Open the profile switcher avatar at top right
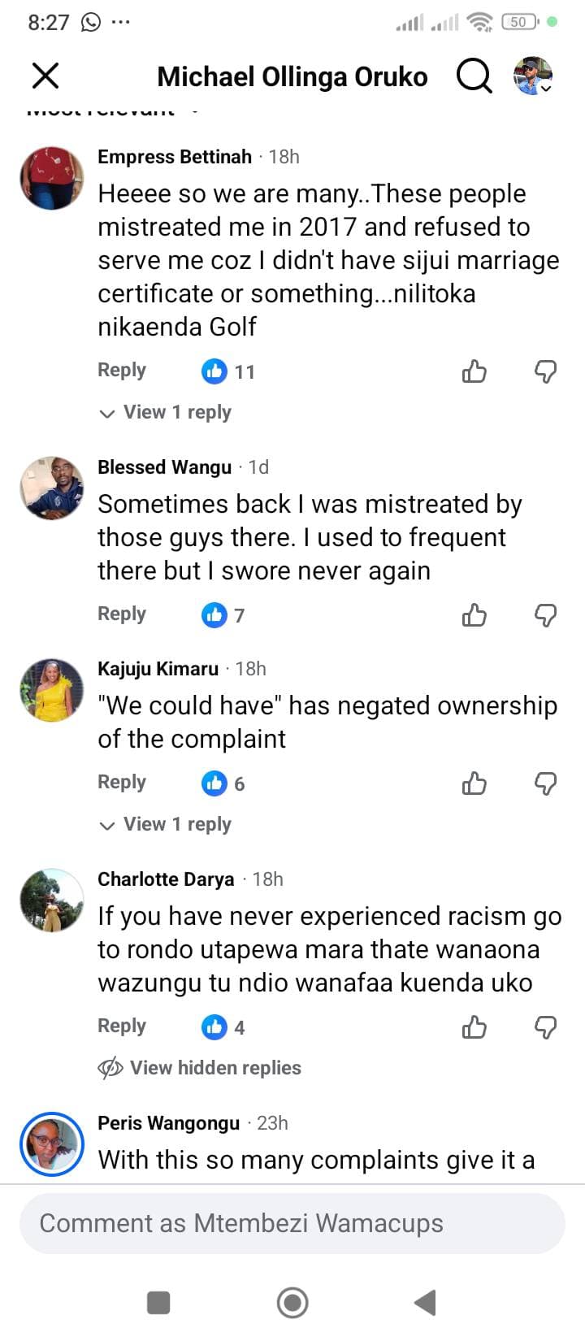 pos(533,76)
